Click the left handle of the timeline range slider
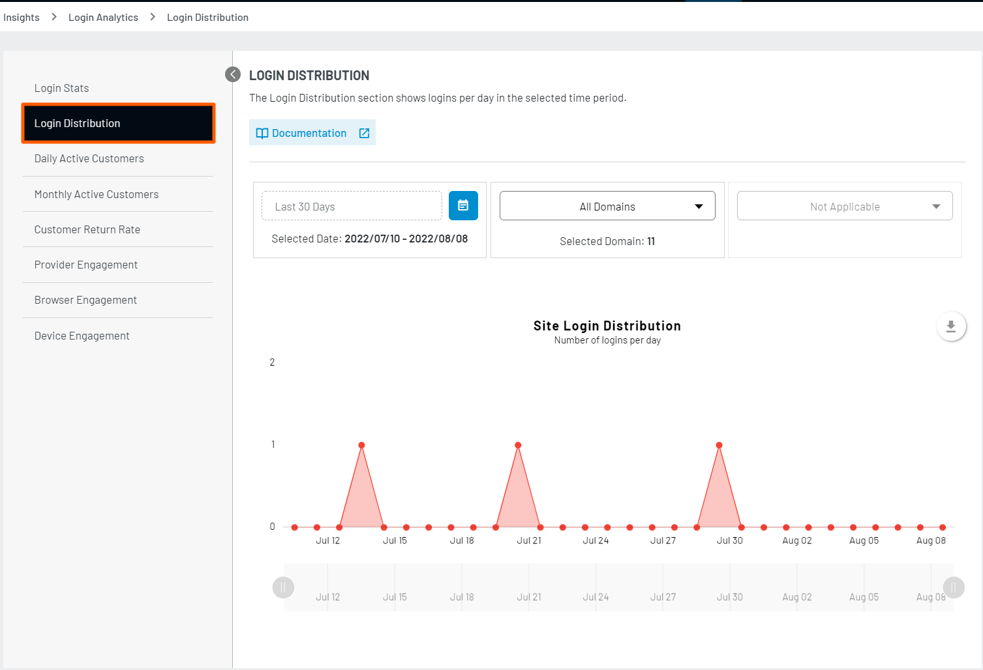The width and height of the screenshot is (983, 670). pyautogui.click(x=283, y=587)
